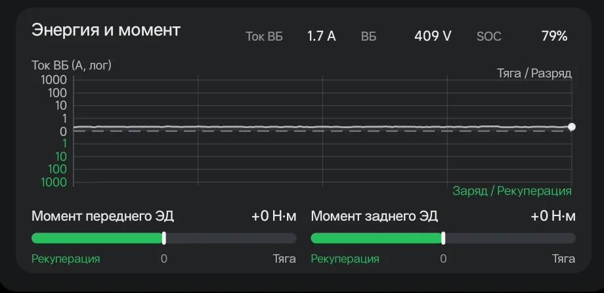The image size is (604, 293).
Task: Click the 'ВБ' voltage label in header
Action: coord(369,36)
